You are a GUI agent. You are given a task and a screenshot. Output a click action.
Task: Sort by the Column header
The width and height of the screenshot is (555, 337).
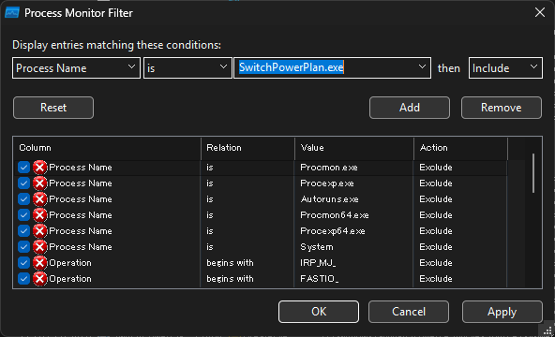click(x=107, y=148)
